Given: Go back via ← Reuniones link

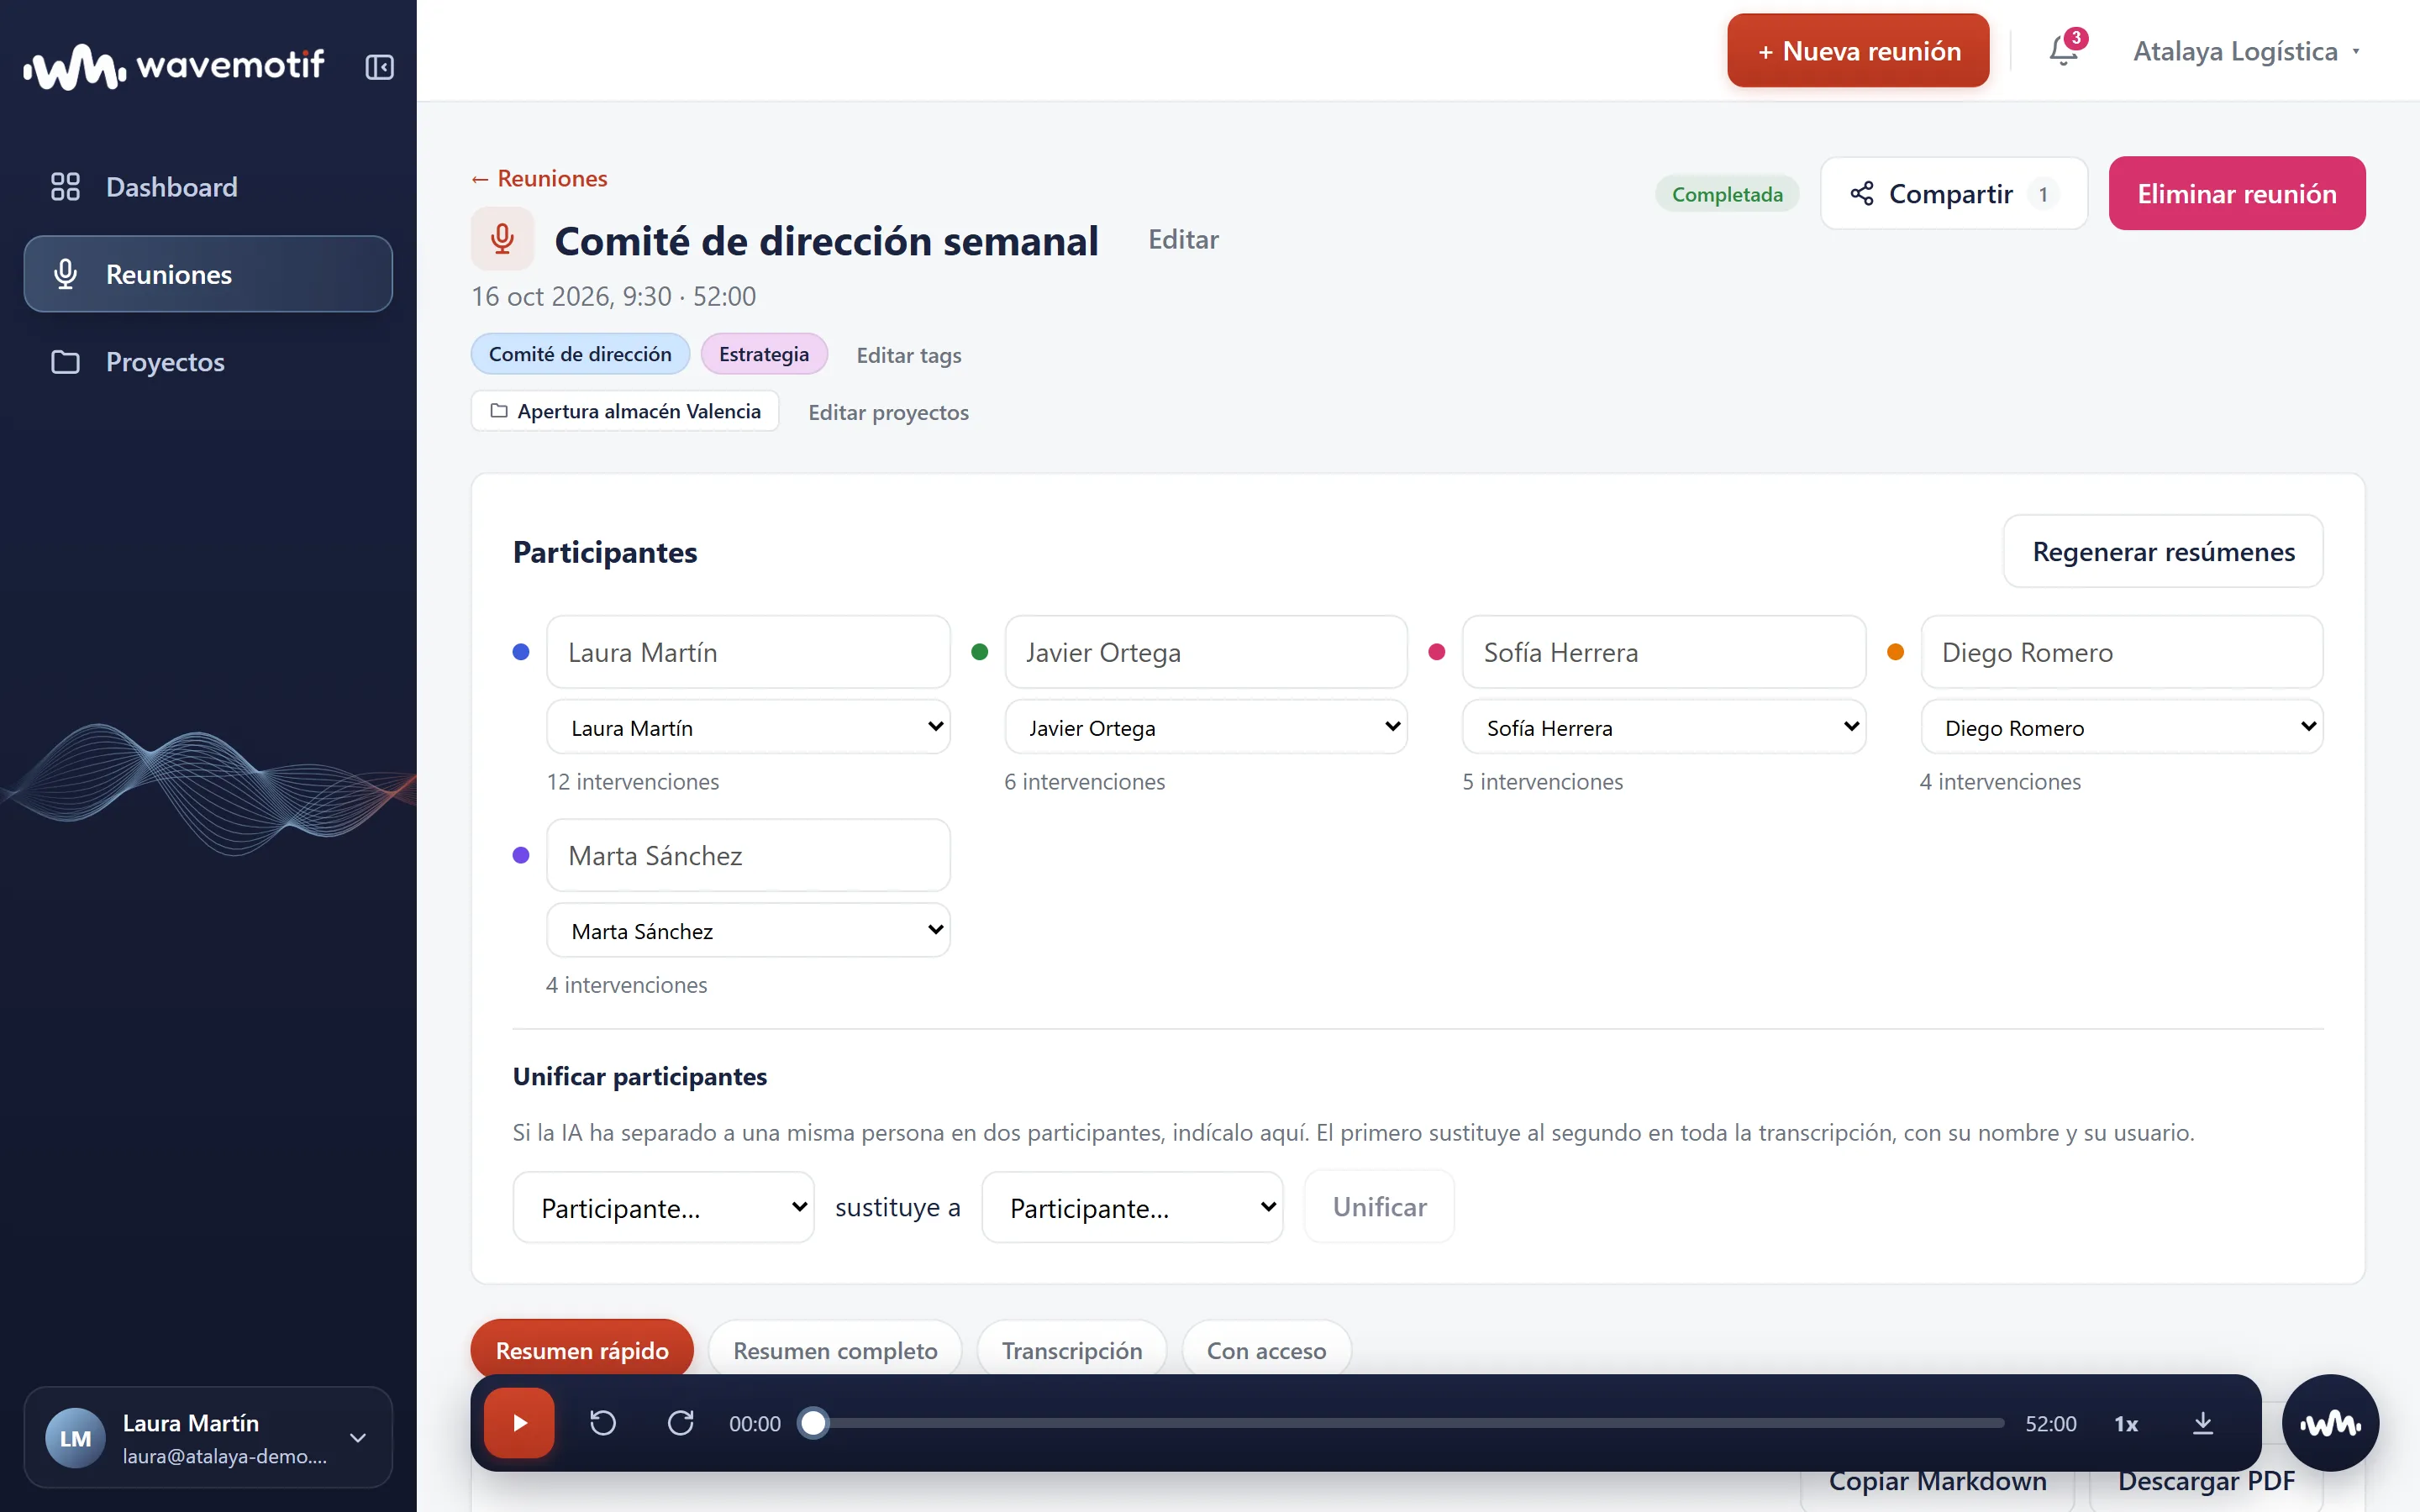Looking at the screenshot, I should point(539,178).
